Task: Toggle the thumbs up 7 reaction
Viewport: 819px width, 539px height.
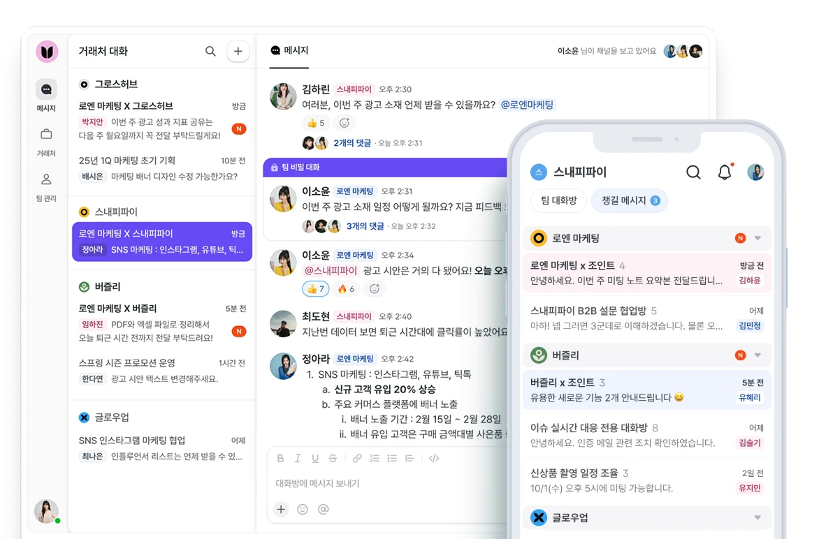Action: [315, 288]
